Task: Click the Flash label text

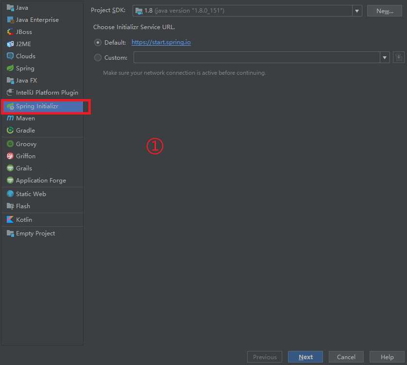Action: pyautogui.click(x=23, y=206)
